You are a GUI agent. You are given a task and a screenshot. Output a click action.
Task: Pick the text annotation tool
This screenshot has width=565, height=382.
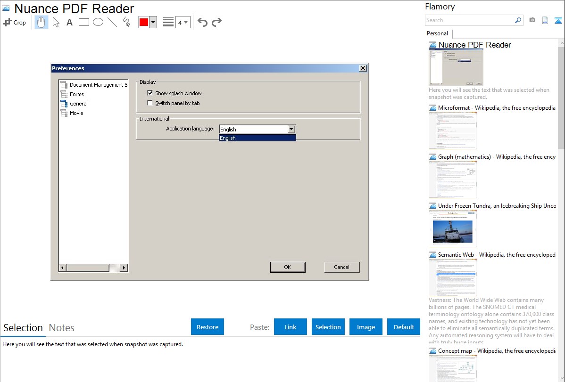pyautogui.click(x=69, y=22)
